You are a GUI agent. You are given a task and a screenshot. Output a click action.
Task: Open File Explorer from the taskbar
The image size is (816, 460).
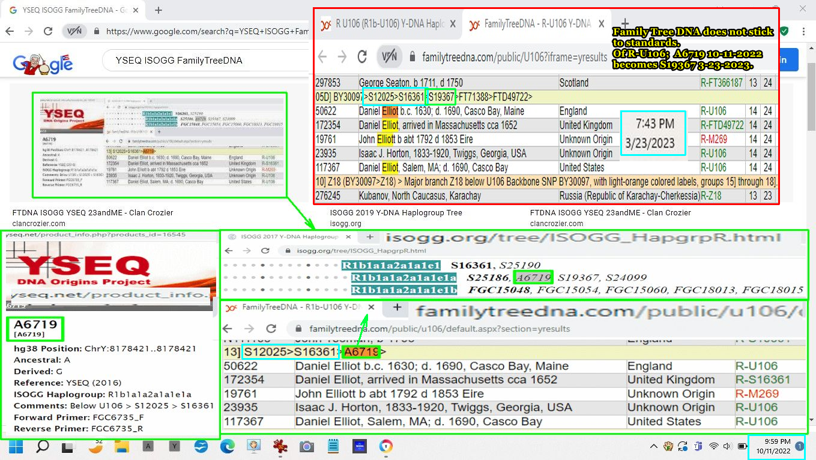pos(122,446)
